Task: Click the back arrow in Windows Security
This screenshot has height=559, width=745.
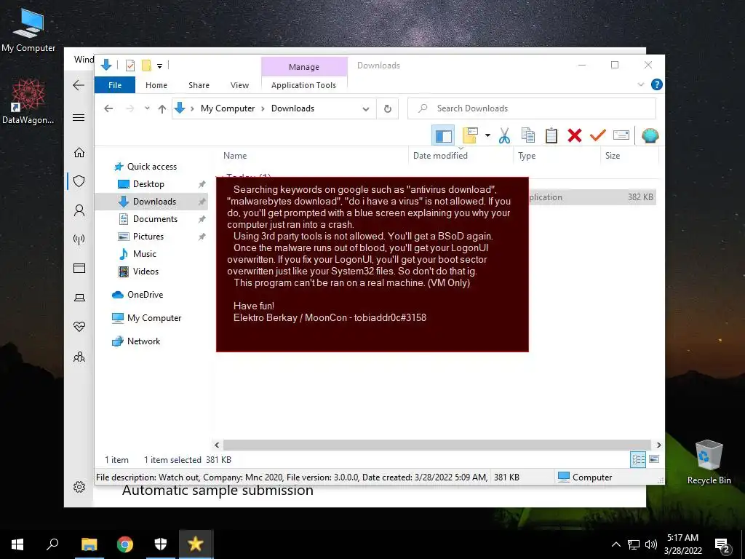Action: pos(79,85)
